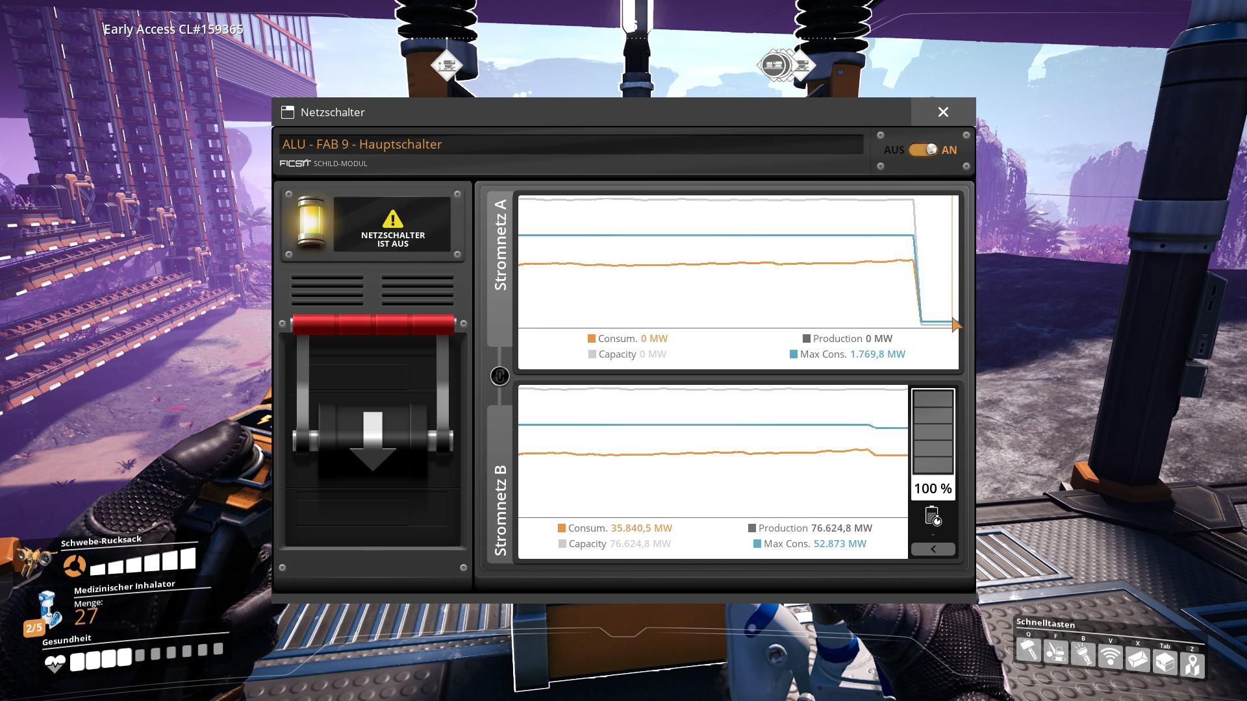Click the Production swatch in Stromnetz B

click(x=751, y=528)
